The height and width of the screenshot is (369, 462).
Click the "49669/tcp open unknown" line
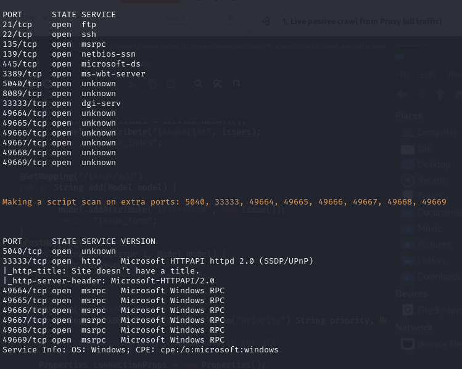[x=59, y=163]
